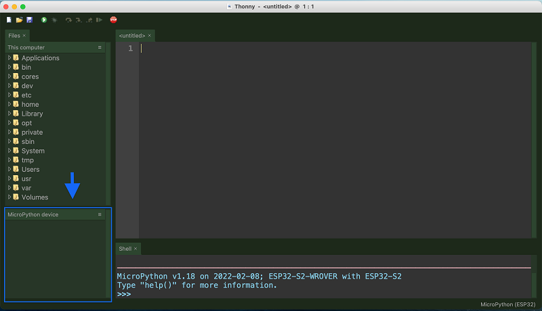542x311 pixels.
Task: Click the Resume debug icon
Action: click(100, 20)
